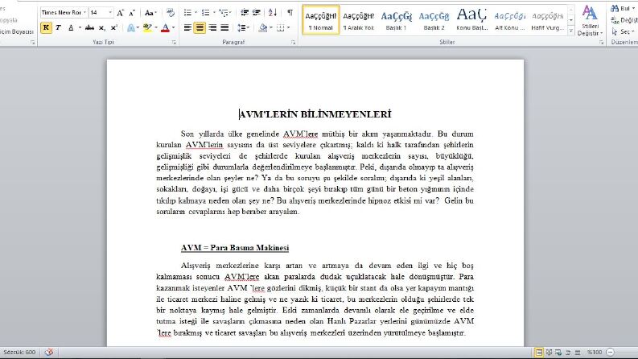The image size is (638, 359).
Task: Select the Aralık Yok style
Action: point(358,20)
